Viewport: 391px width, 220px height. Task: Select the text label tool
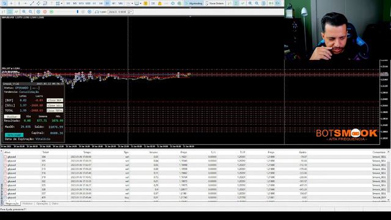51,3
